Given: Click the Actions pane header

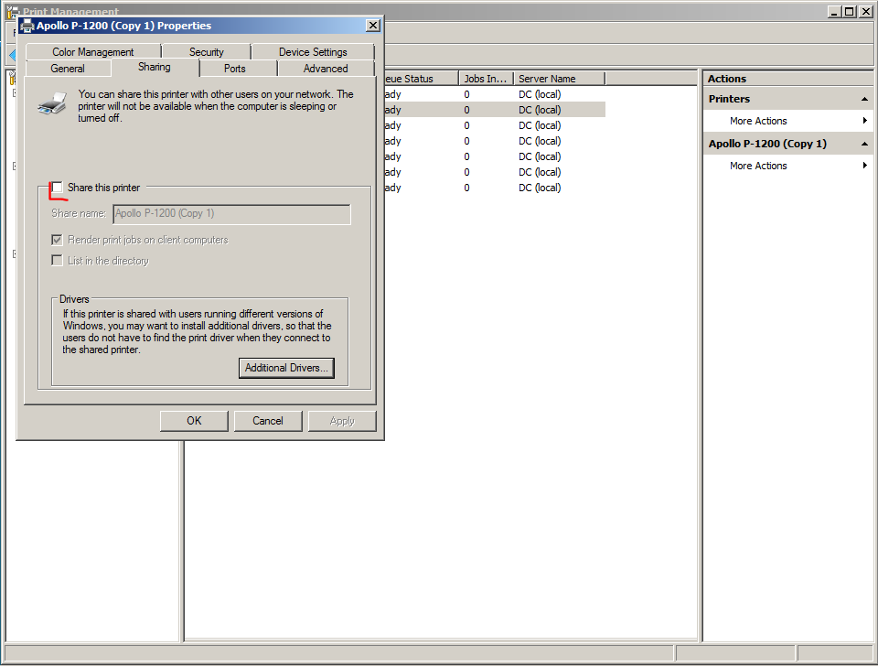Looking at the screenshot, I should pos(788,79).
